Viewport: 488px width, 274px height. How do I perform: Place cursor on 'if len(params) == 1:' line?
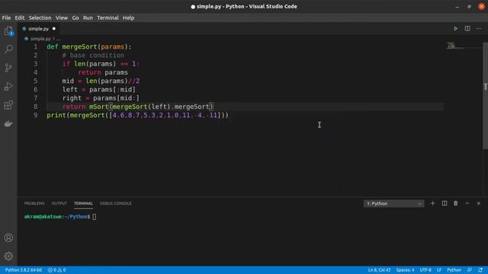(x=101, y=64)
